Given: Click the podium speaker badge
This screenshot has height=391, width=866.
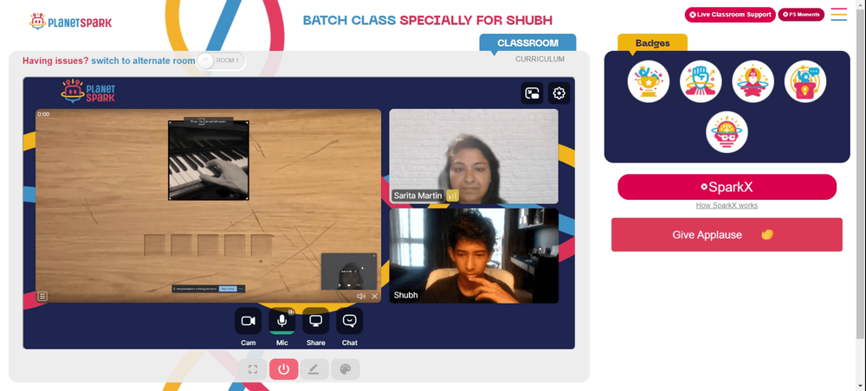Looking at the screenshot, I should [x=805, y=81].
